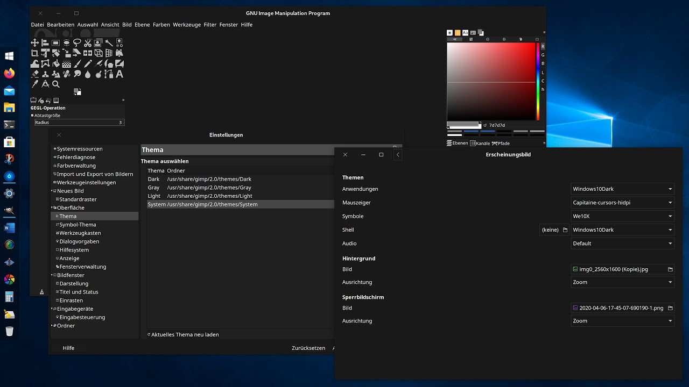Open the Anwendungen Windows10Dark dropdown
This screenshot has width=689, height=387.
(x=622, y=189)
